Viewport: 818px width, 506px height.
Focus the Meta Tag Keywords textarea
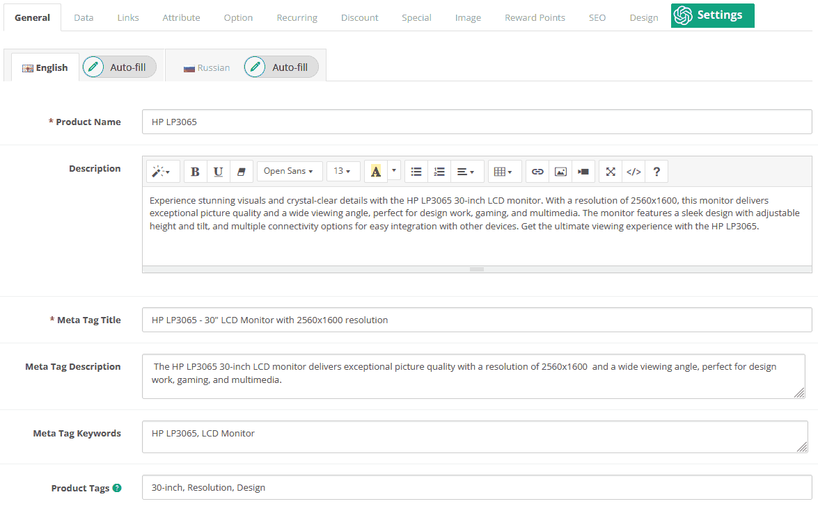[475, 436]
